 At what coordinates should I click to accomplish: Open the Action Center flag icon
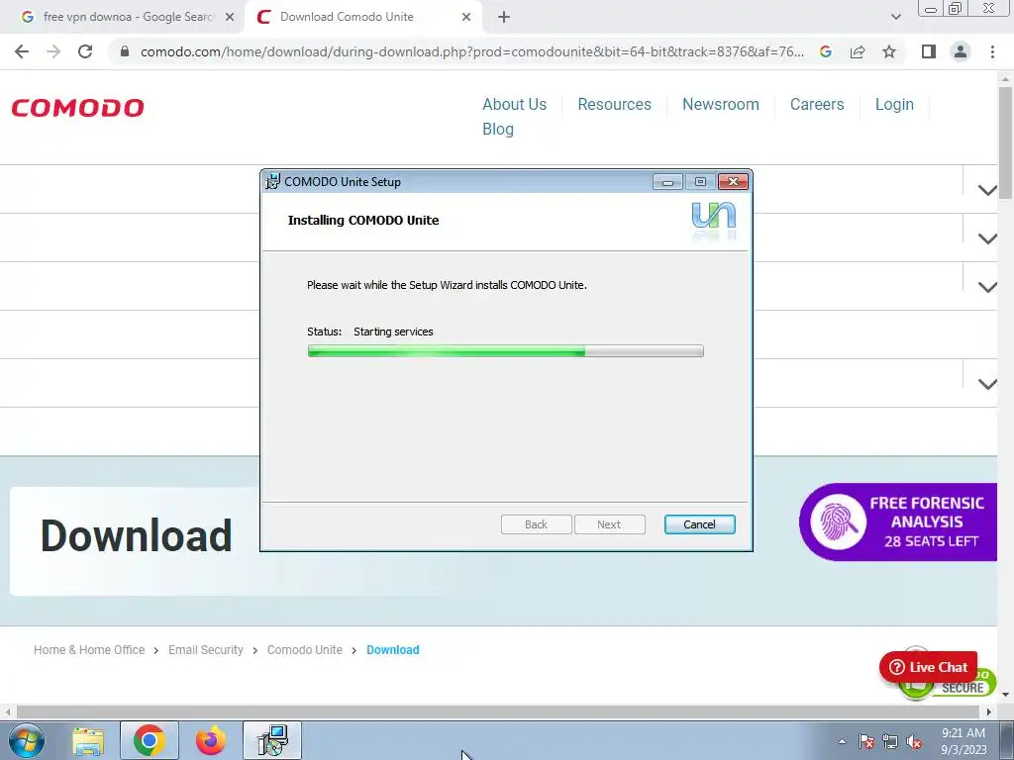[x=866, y=741]
